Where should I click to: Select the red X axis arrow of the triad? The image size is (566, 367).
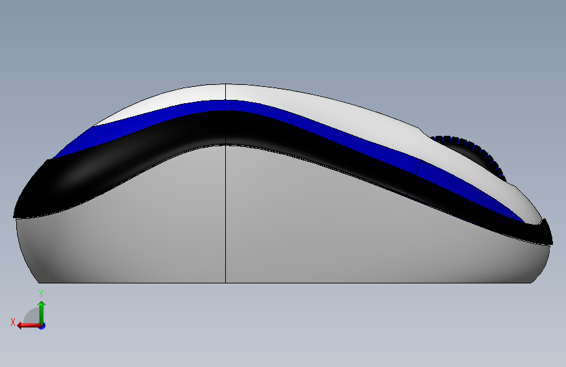click(x=29, y=325)
